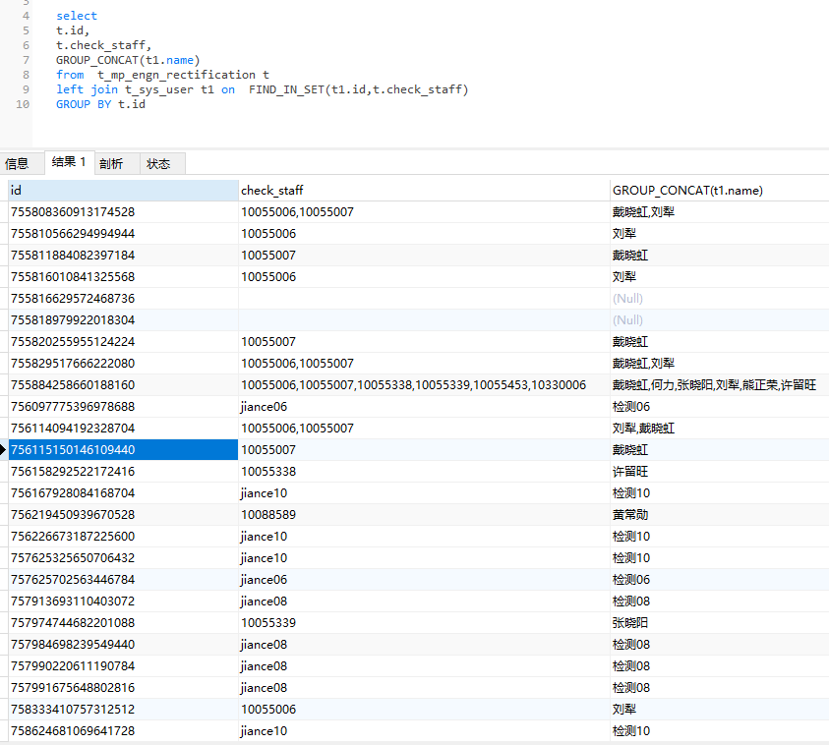Image resolution: width=829 pixels, height=745 pixels.
Task: Click name cell 许留旺
Action: [719, 472]
